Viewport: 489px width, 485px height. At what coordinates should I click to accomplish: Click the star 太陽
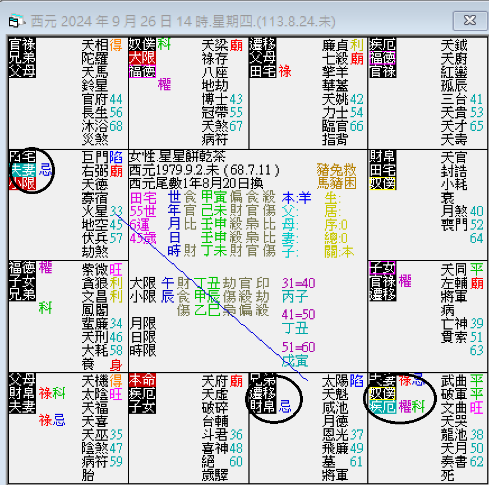[335, 381]
